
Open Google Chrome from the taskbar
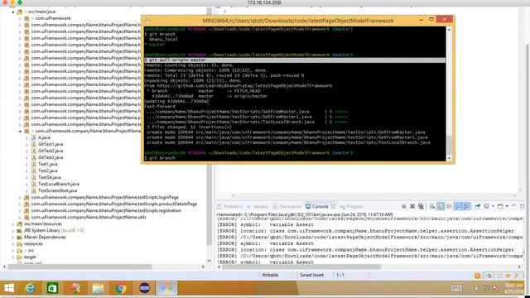[x=121, y=288]
